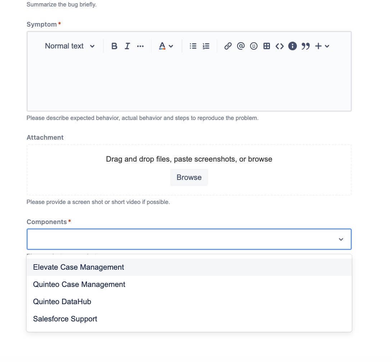Choose Salesforce Support component
Viewport: 392px width, 362px height.
coord(189,319)
